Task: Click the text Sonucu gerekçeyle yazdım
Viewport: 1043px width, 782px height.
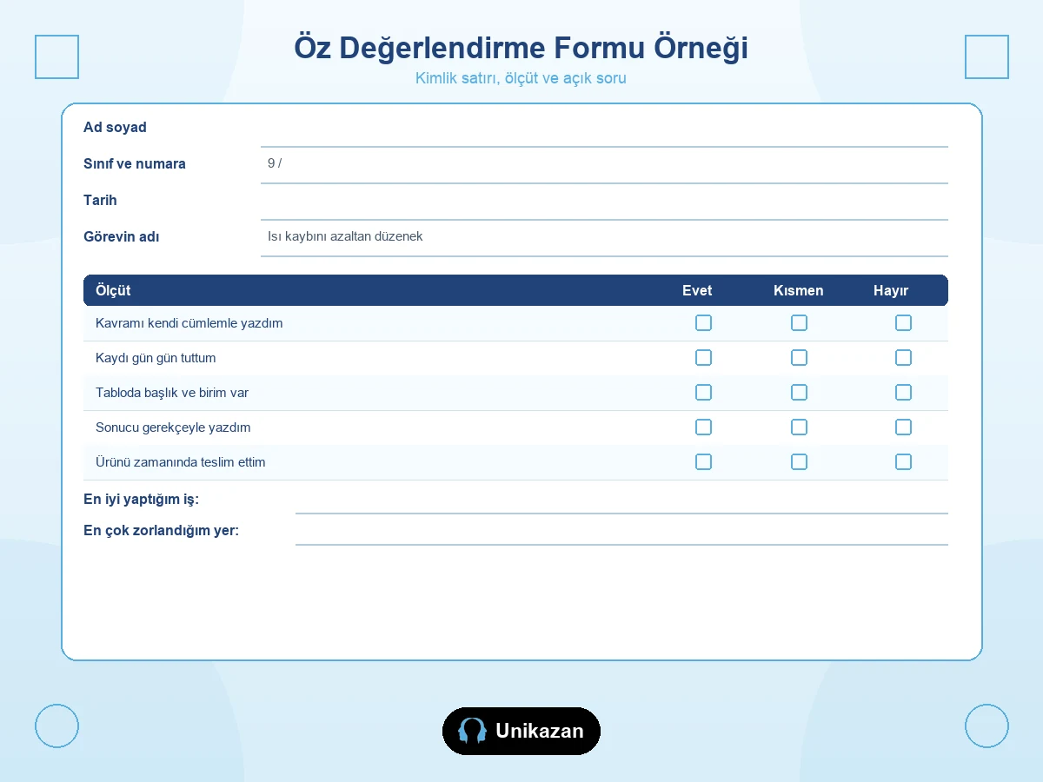Action: tap(173, 427)
